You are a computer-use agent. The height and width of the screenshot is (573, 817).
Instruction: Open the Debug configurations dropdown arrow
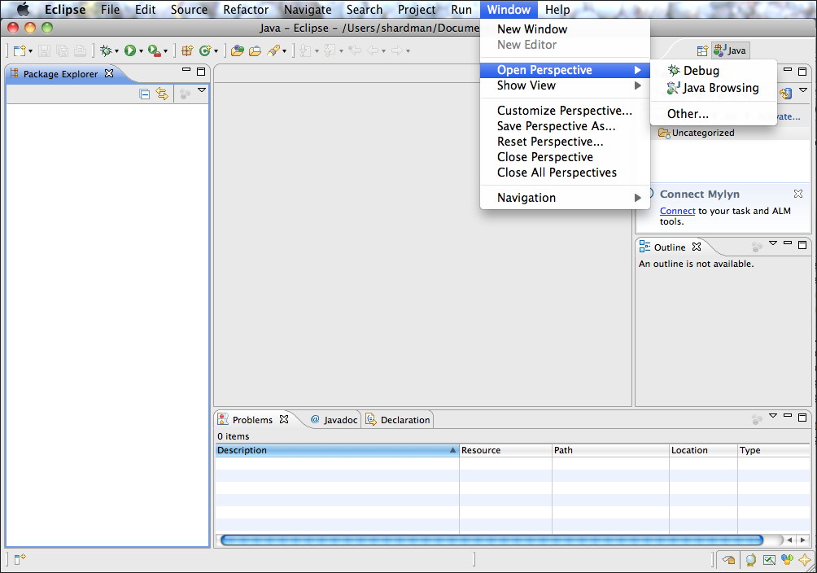coord(116,51)
